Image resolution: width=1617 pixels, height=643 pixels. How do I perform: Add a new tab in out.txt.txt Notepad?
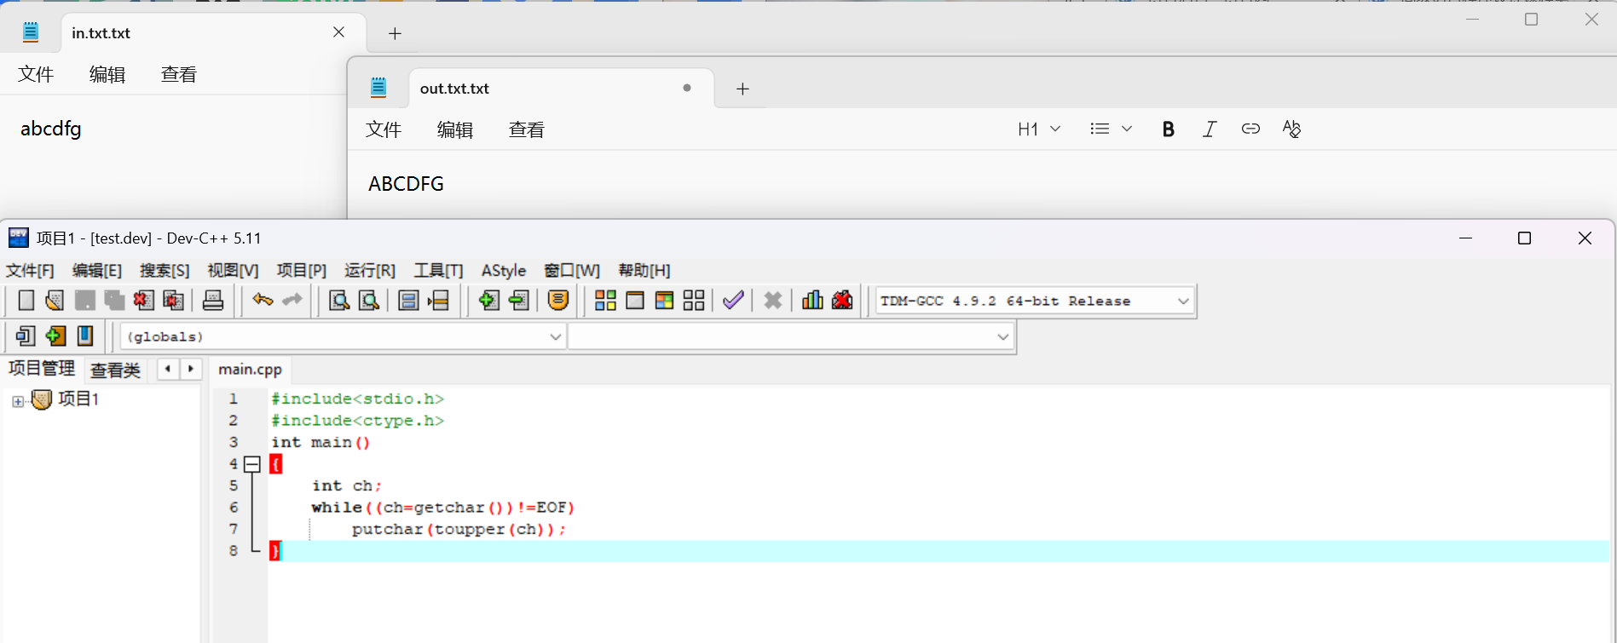[742, 89]
